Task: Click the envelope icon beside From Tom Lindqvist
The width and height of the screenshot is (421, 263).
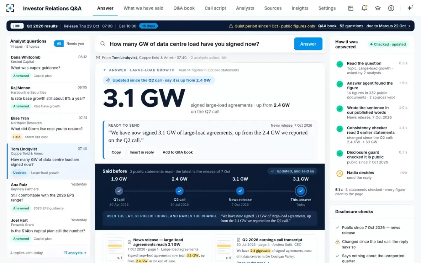Action: tap(98, 58)
